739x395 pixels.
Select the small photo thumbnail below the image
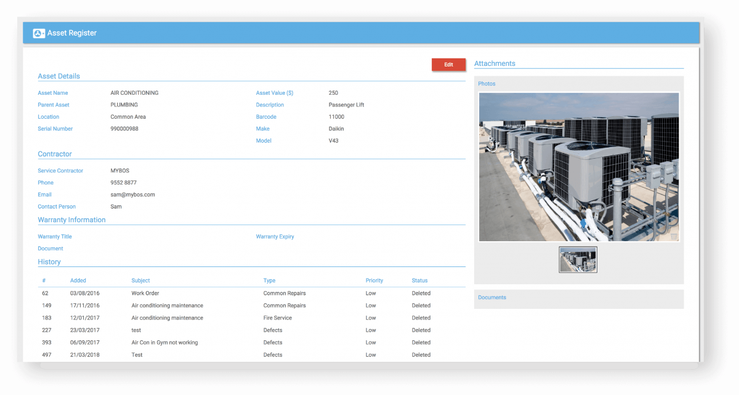click(x=578, y=260)
